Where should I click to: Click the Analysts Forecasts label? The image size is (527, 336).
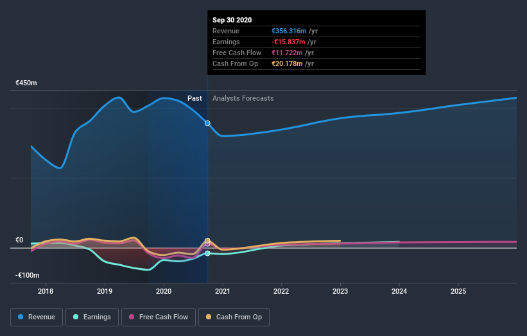243,98
